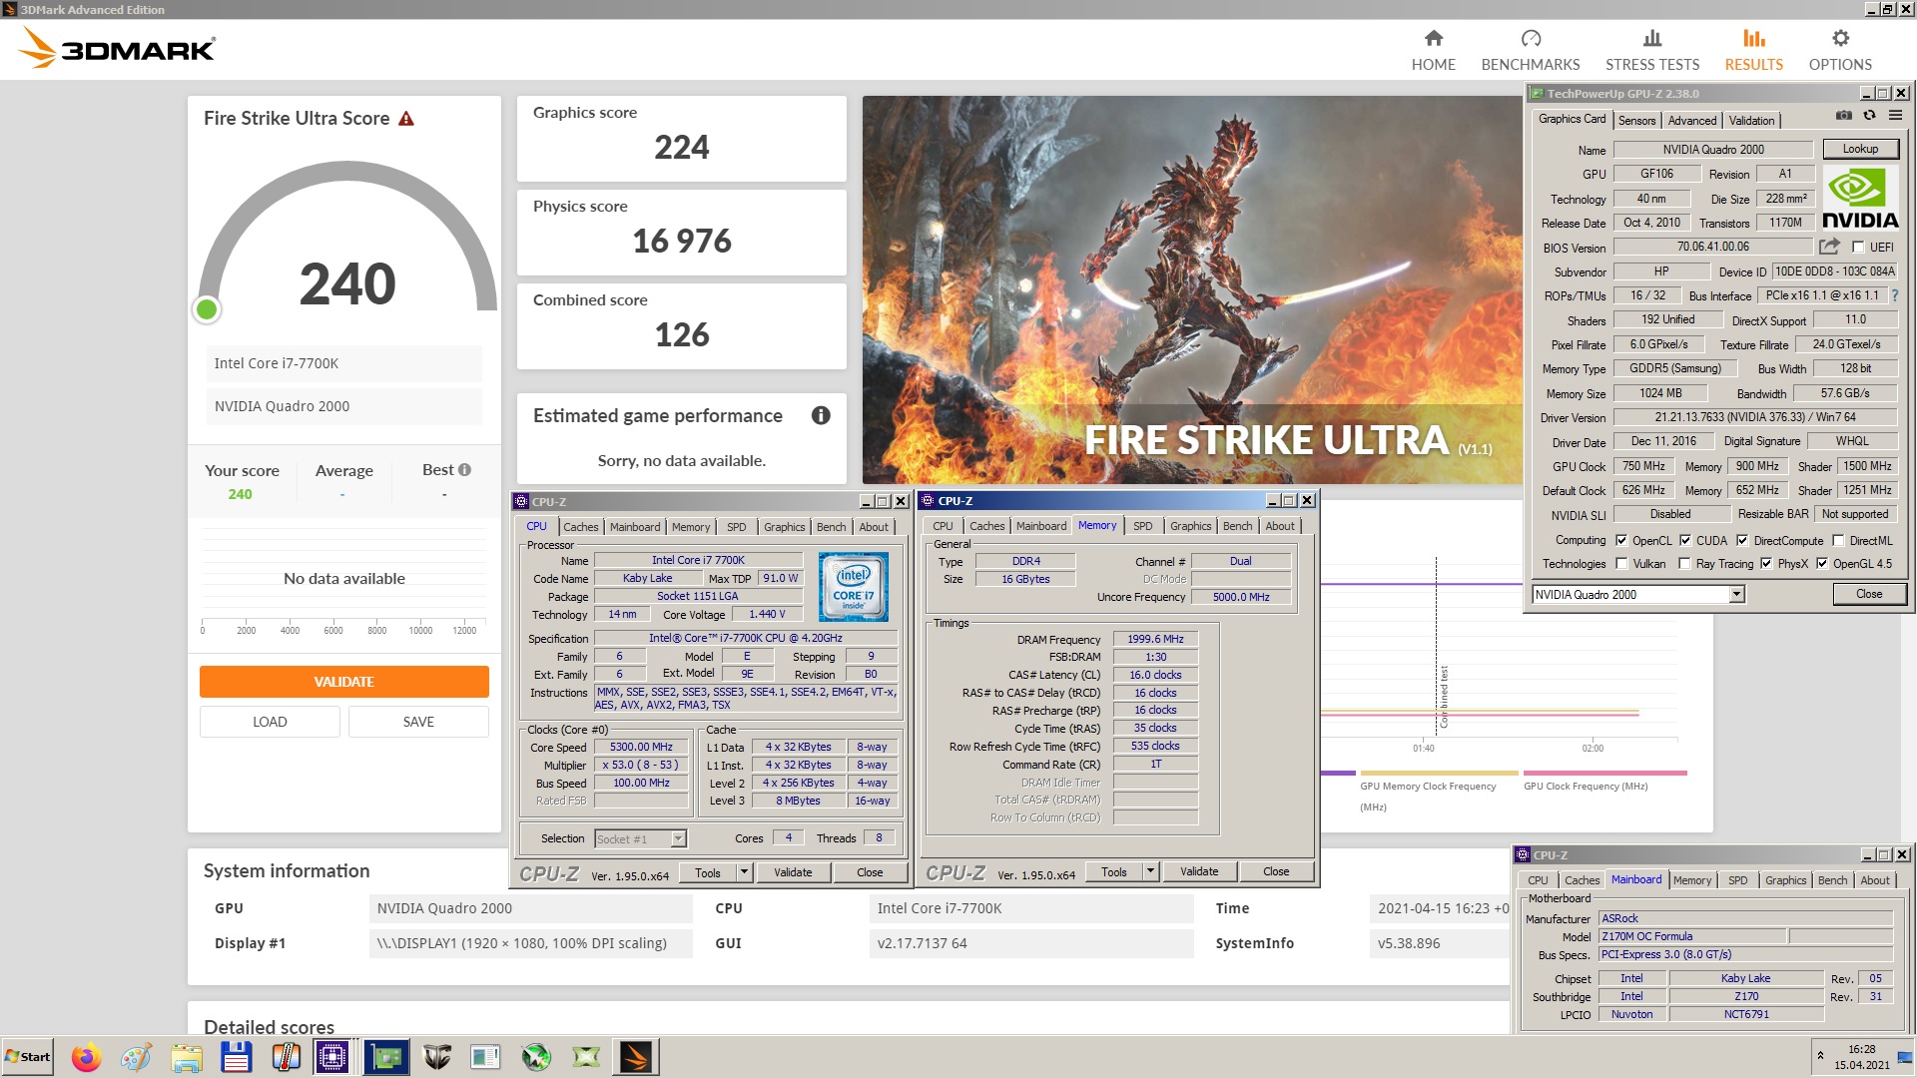Open the GPU-Z hamburger menu

[1894, 116]
